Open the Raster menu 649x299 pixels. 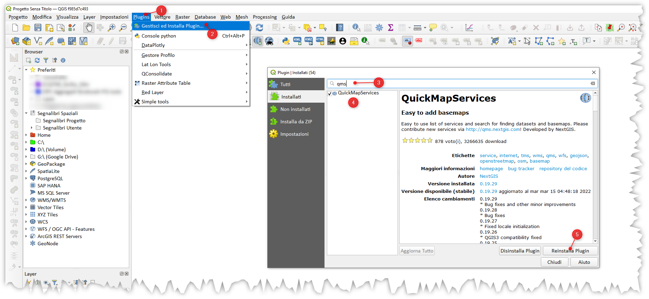[182, 17]
